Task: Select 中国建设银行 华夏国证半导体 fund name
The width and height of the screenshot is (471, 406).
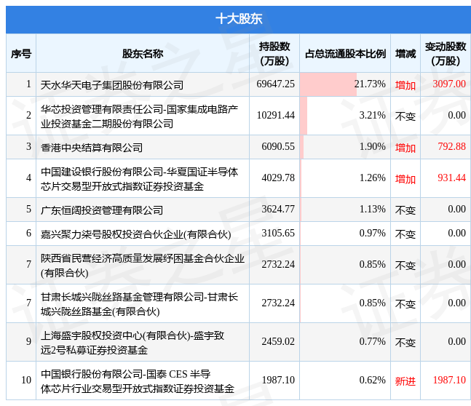Action: [139, 179]
